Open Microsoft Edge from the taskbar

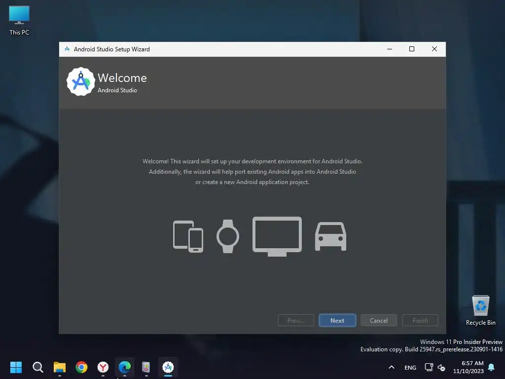coord(125,367)
